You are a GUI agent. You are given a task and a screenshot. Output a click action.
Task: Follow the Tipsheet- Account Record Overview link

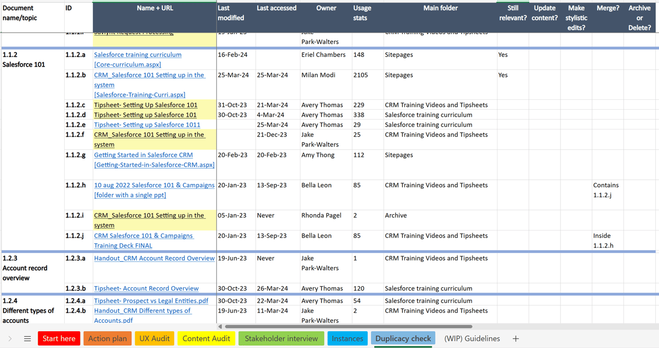tap(146, 288)
